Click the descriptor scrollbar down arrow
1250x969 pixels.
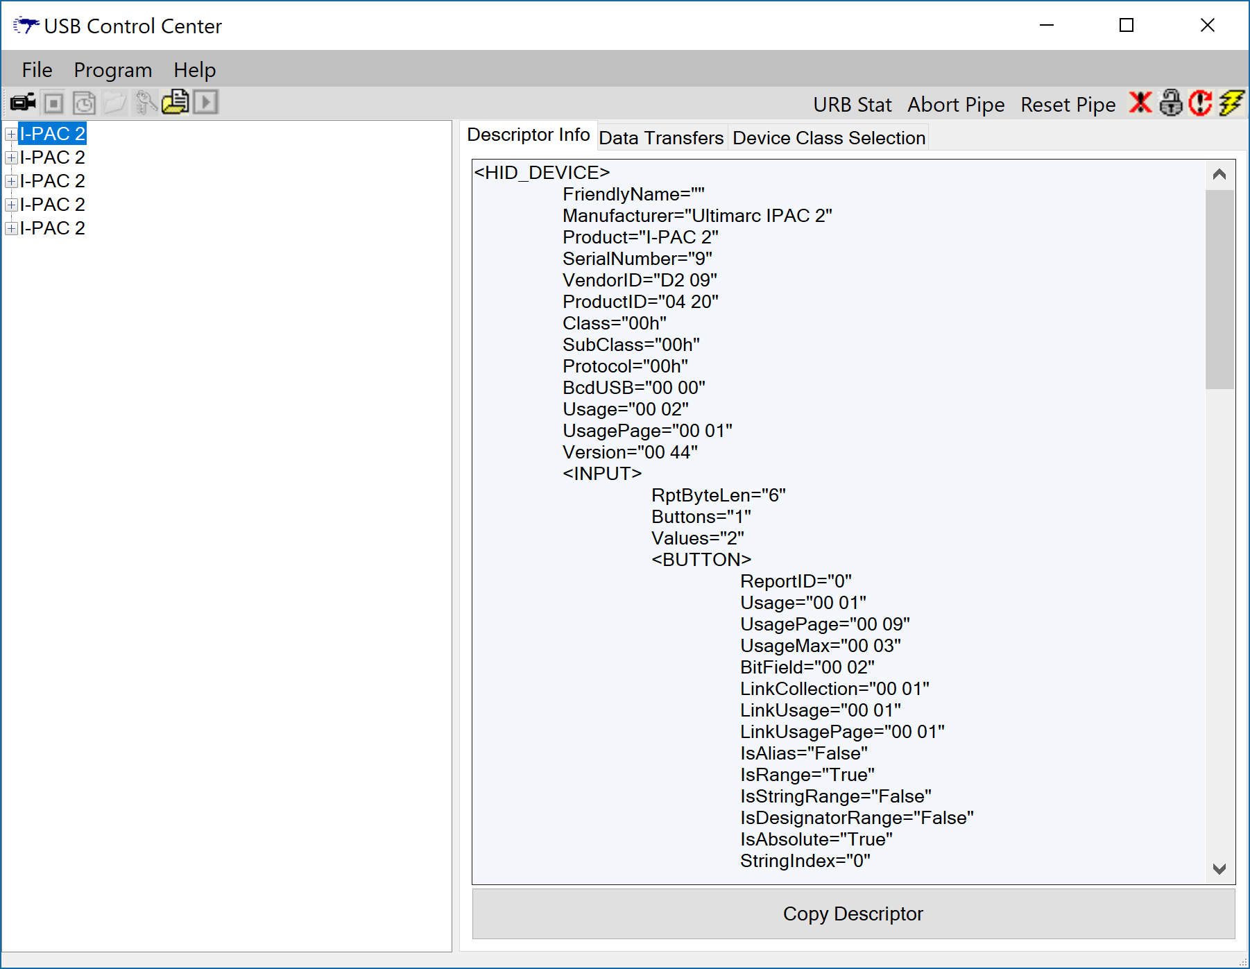click(1219, 869)
